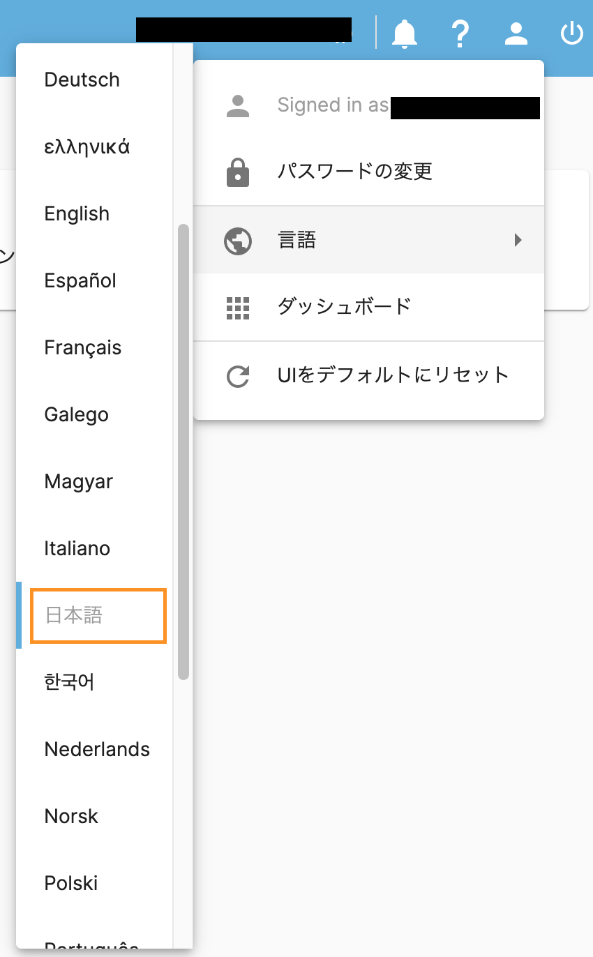This screenshot has width=593, height=957.
Task: Choose ダッシュボード from the user menu
Action: click(x=368, y=307)
